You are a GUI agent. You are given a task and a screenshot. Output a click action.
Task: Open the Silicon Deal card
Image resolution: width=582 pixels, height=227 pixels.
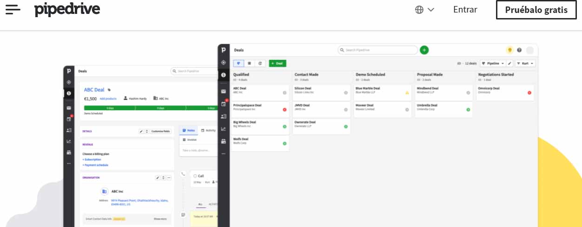[321, 93]
